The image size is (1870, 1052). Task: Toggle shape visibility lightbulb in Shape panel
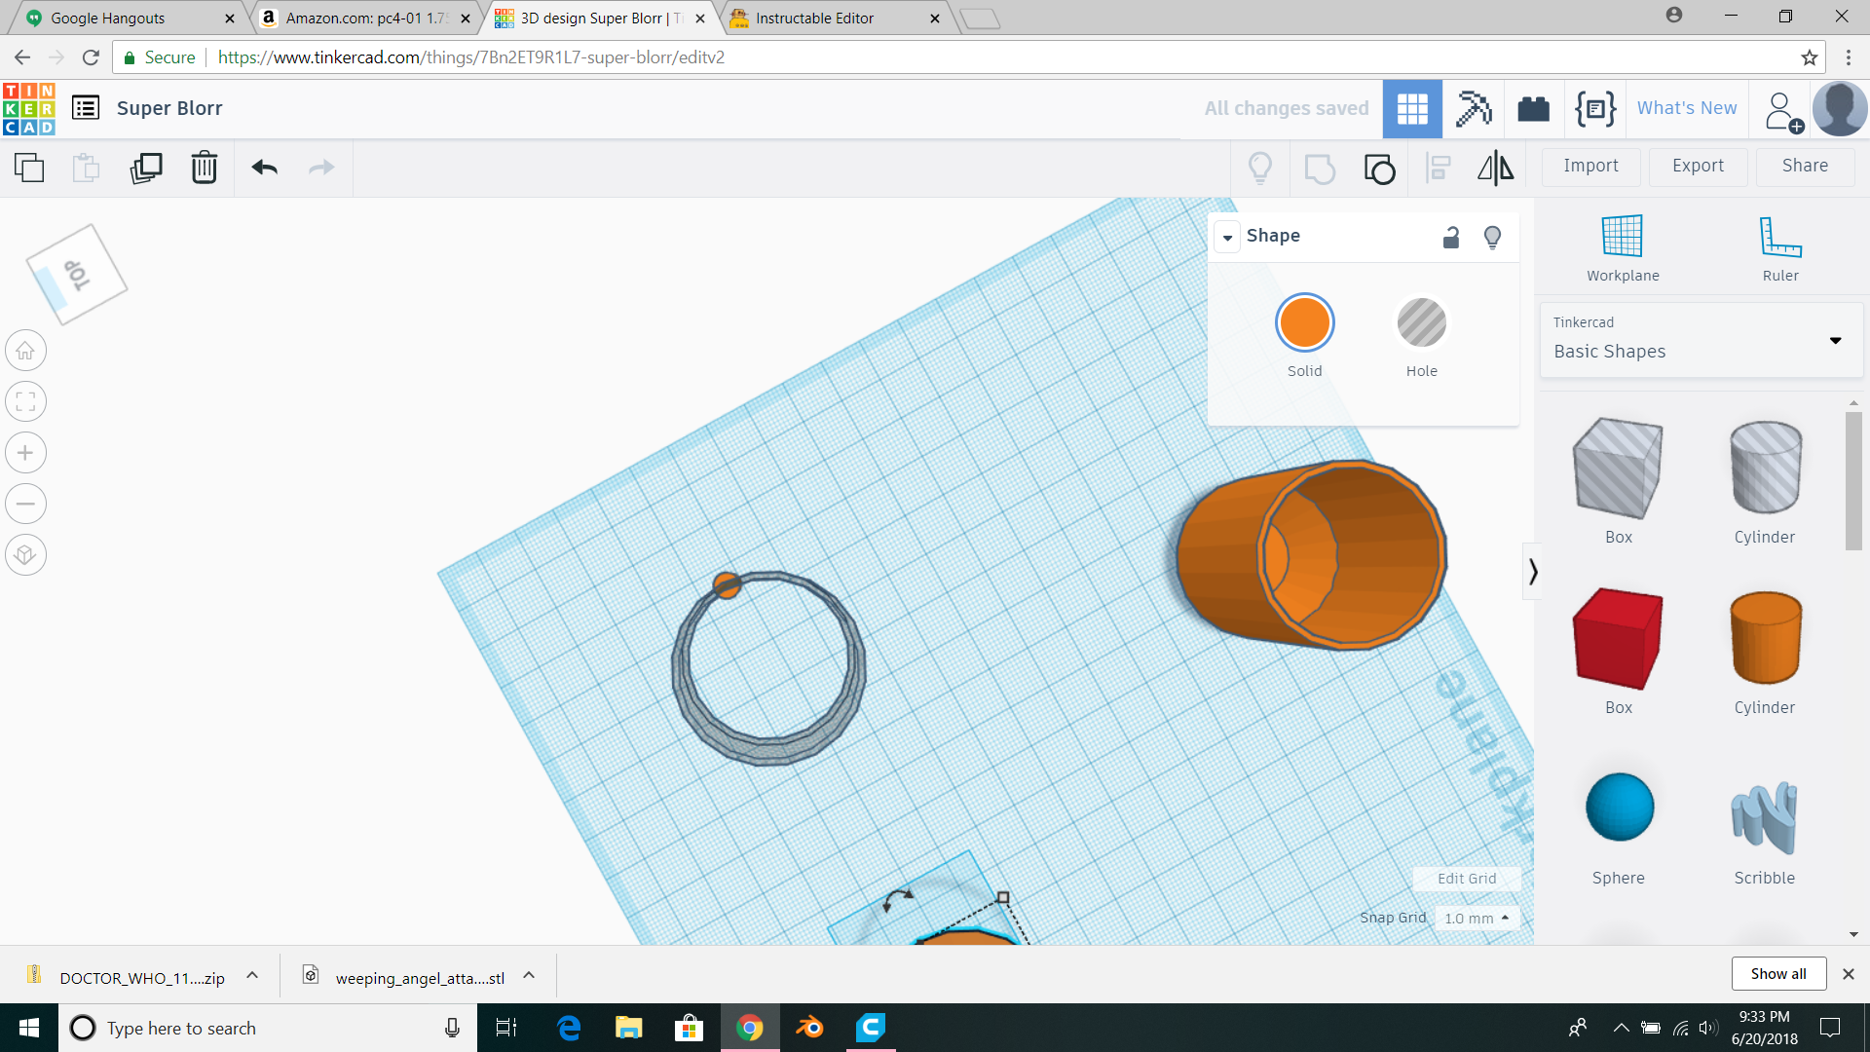[1492, 237]
